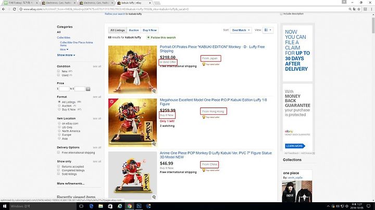Click the browser reload page icon
The width and height of the screenshot is (375, 210).
tap(15, 9)
